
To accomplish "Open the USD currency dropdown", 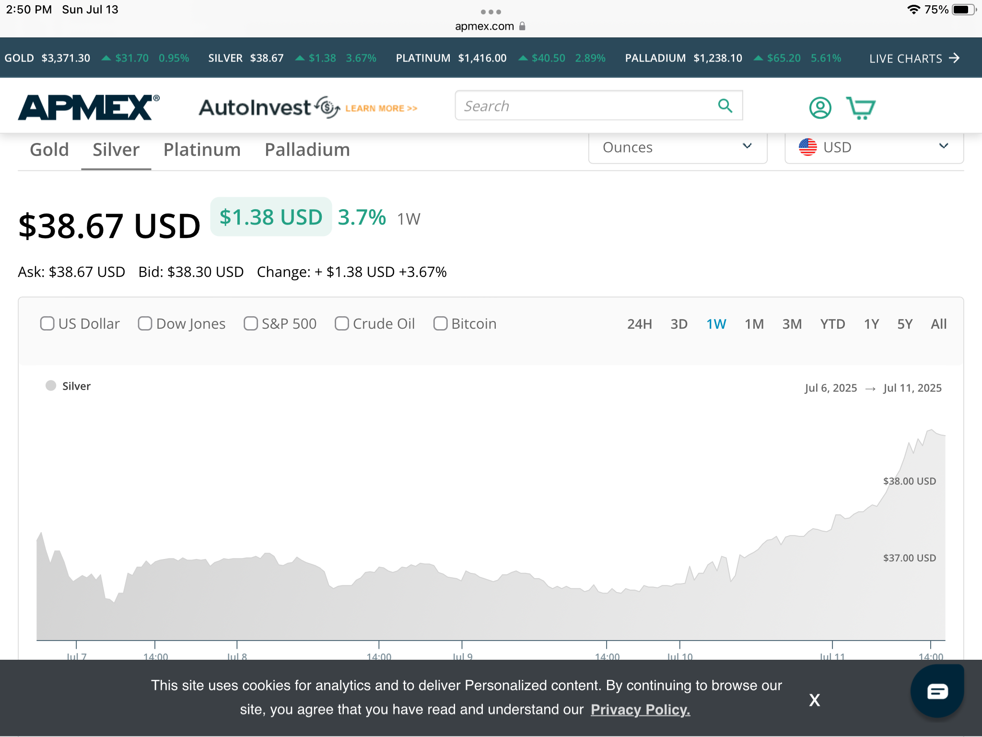I will [874, 147].
